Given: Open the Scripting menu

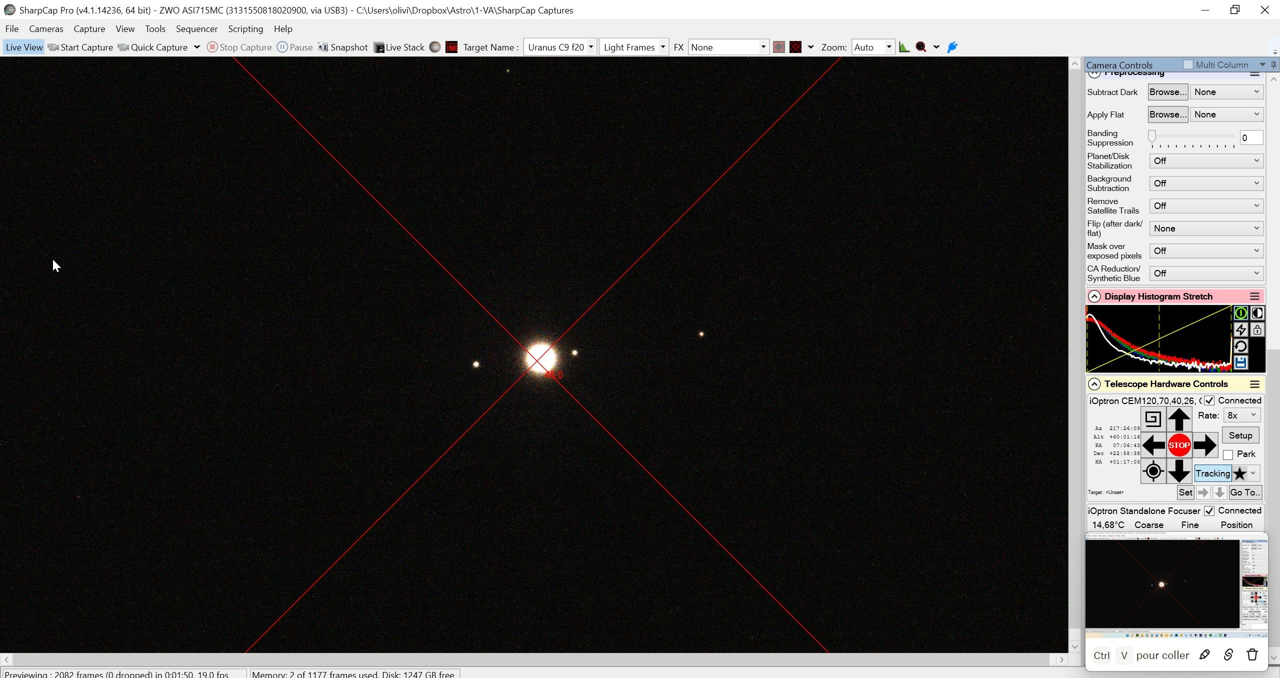Looking at the screenshot, I should click(245, 29).
